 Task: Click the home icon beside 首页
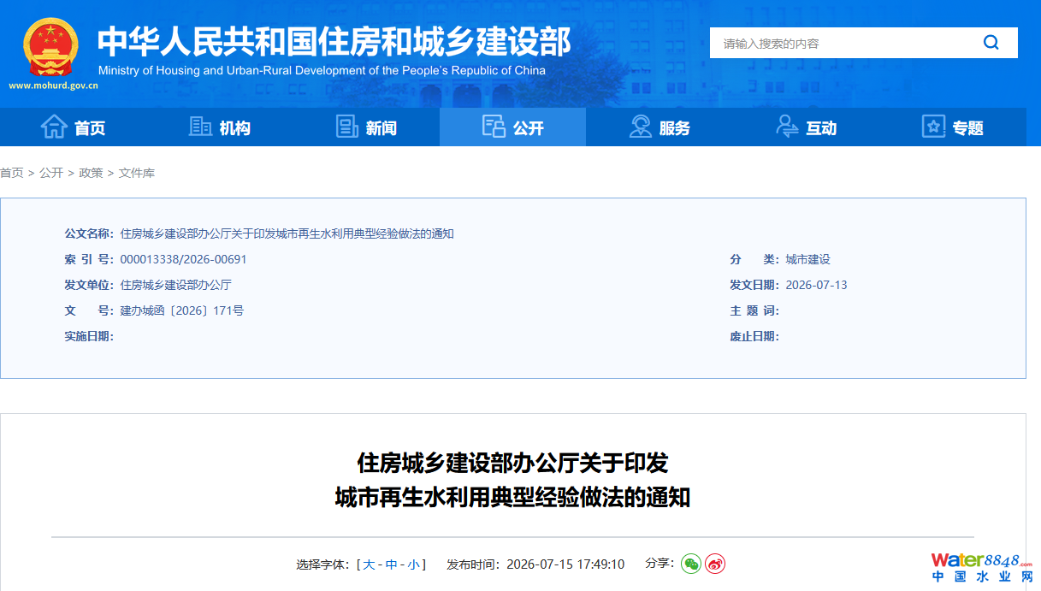(54, 127)
